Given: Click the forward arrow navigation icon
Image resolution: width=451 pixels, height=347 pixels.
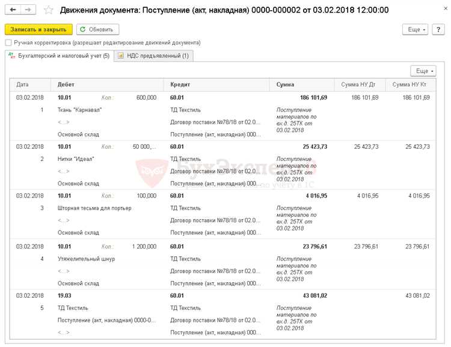Looking at the screenshot, I should (28, 10).
